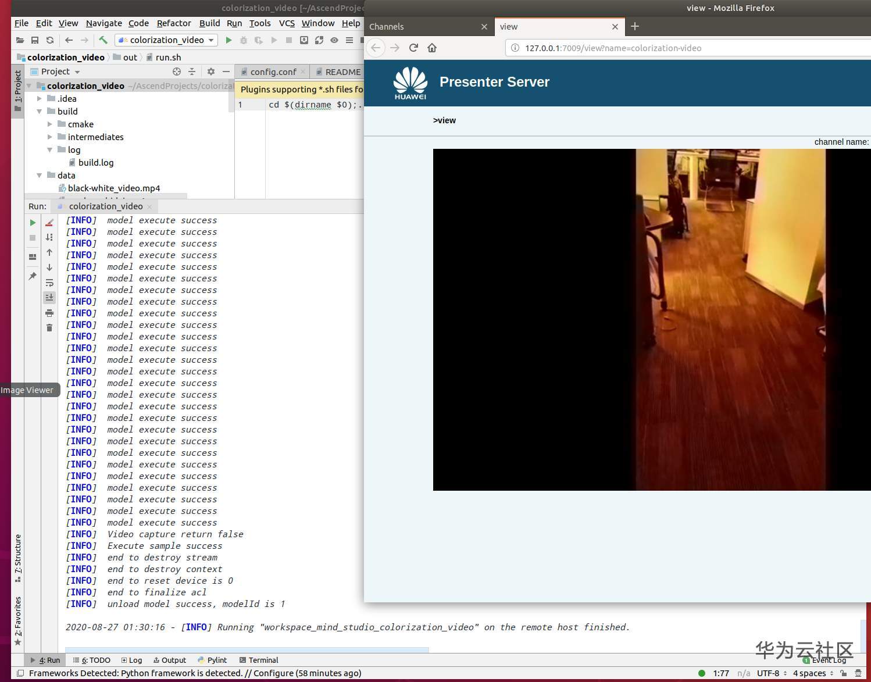Viewport: 871px width, 682px height.
Task: Hide the Project panel with the minus icon
Action: (x=226, y=72)
